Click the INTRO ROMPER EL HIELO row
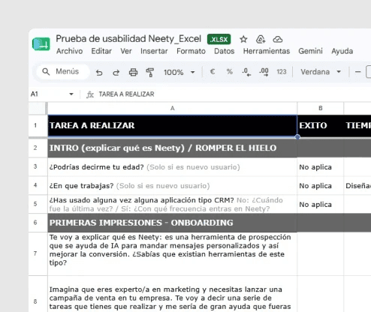Screen dimensions: 371x312 click(x=172, y=148)
